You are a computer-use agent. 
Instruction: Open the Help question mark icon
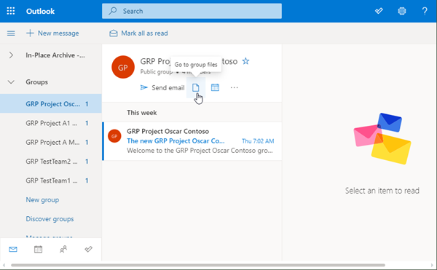click(x=425, y=11)
